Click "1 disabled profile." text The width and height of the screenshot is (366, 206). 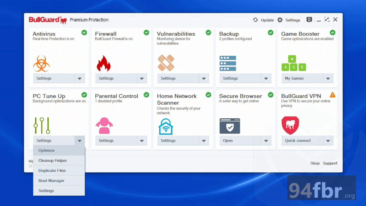tap(109, 101)
